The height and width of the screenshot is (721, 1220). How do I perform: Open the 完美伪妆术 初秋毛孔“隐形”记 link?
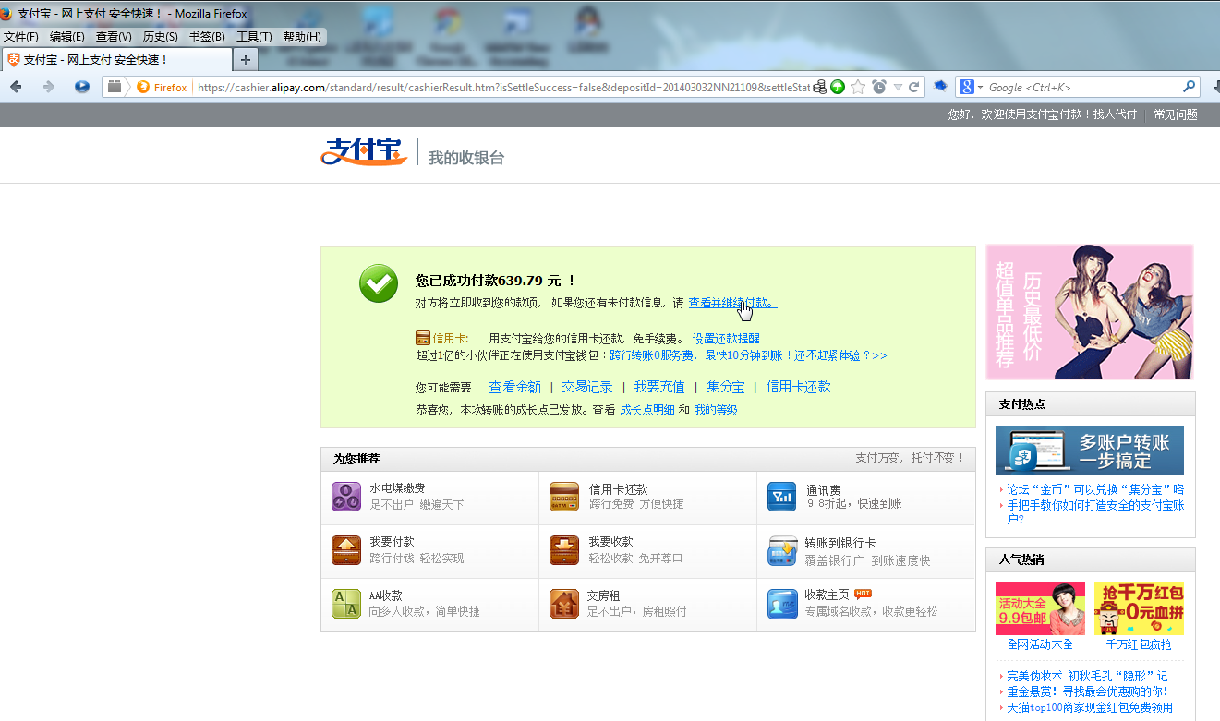pos(1087,676)
